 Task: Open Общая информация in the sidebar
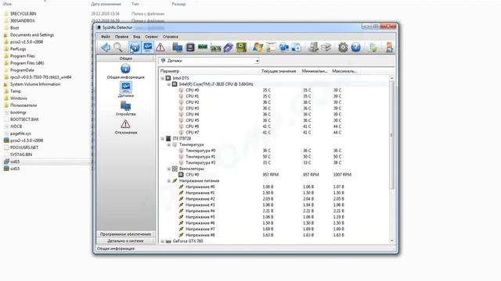pyautogui.click(x=125, y=72)
